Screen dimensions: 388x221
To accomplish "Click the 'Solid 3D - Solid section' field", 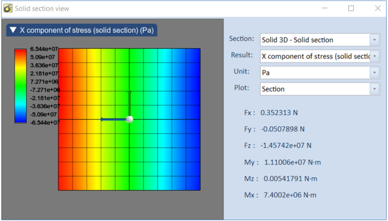I will coord(314,40).
